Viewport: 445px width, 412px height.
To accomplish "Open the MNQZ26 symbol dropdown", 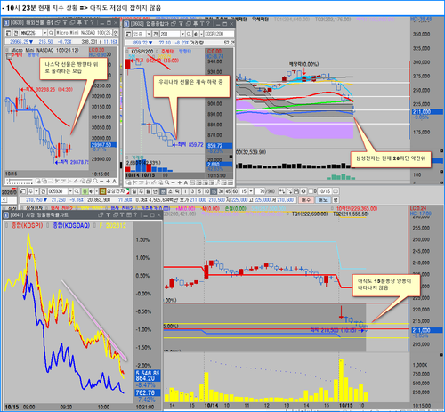I will point(45,33).
